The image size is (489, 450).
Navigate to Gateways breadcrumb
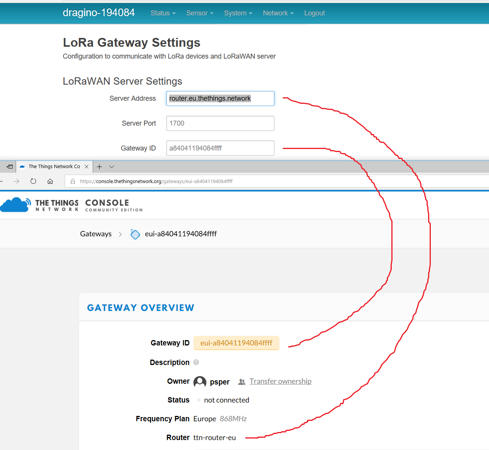(x=96, y=234)
